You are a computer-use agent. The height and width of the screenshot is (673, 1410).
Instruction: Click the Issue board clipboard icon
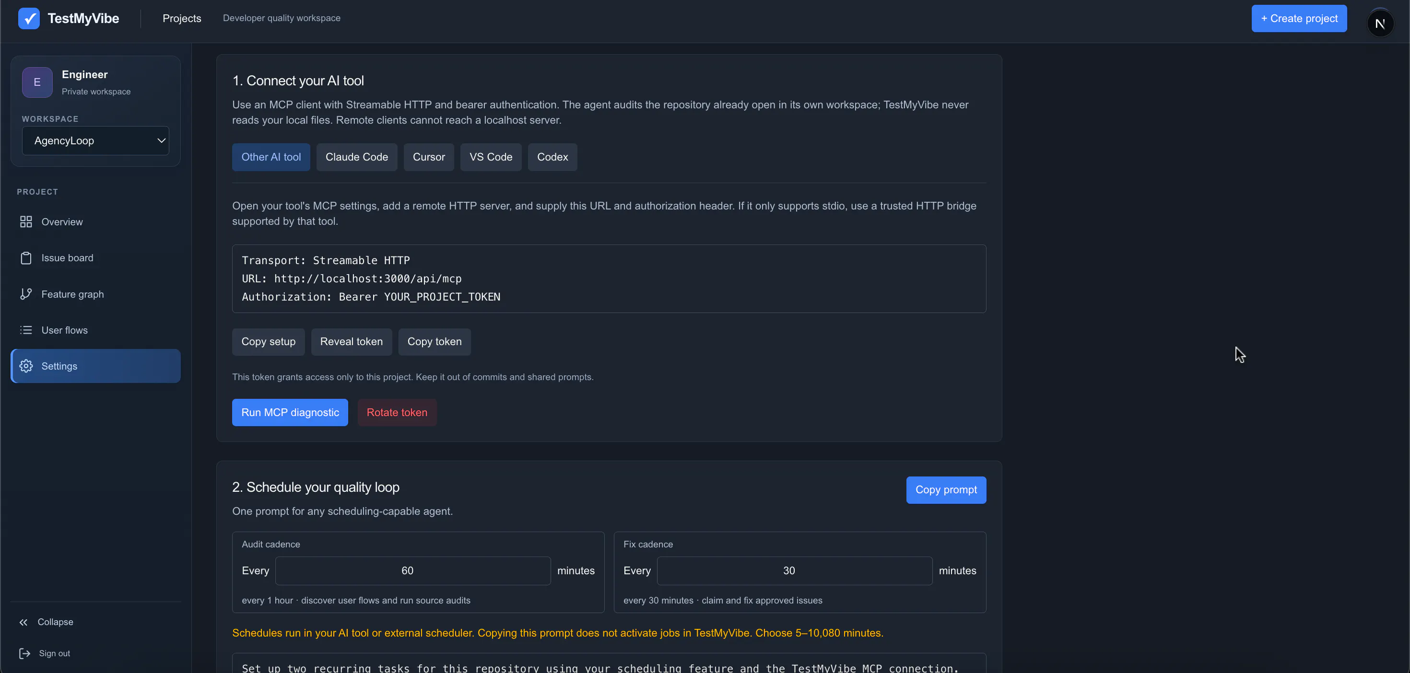click(26, 258)
